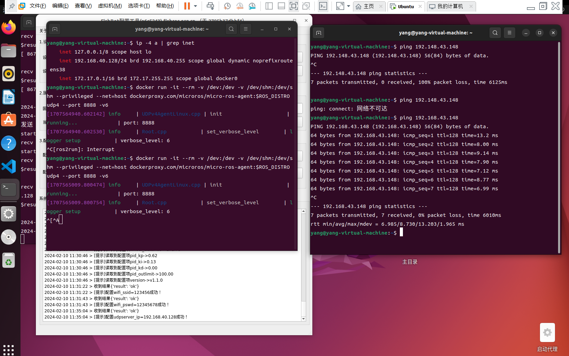
Task: Open the VMware console view icon
Action: tap(323, 6)
